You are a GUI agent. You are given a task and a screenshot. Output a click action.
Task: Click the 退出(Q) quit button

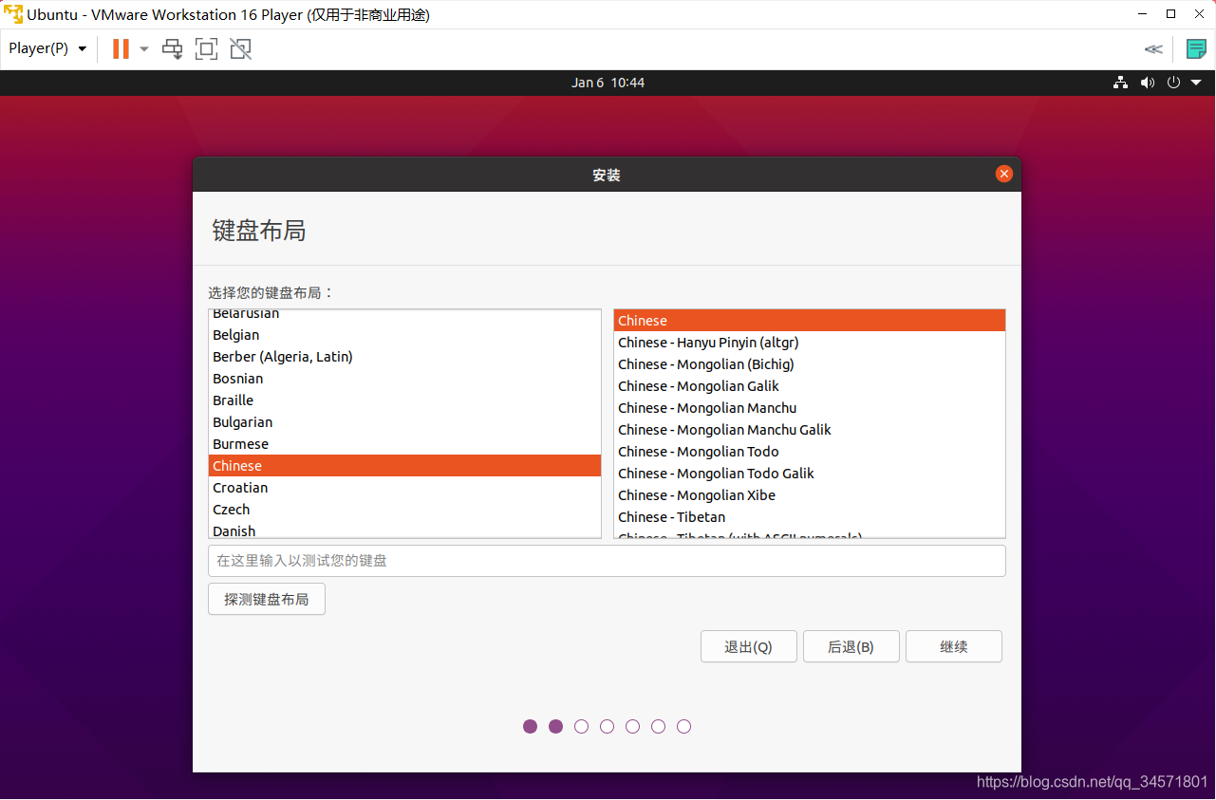tap(748, 646)
